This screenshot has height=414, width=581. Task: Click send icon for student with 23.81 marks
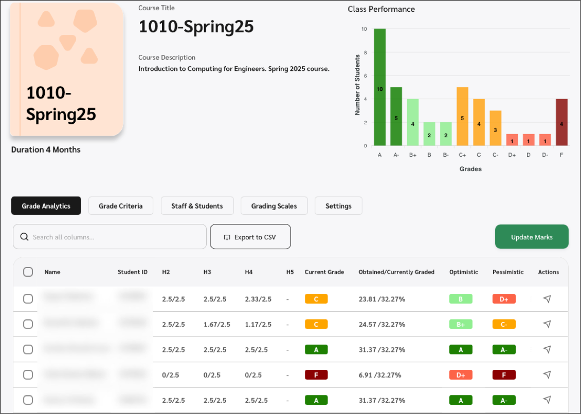[547, 299]
